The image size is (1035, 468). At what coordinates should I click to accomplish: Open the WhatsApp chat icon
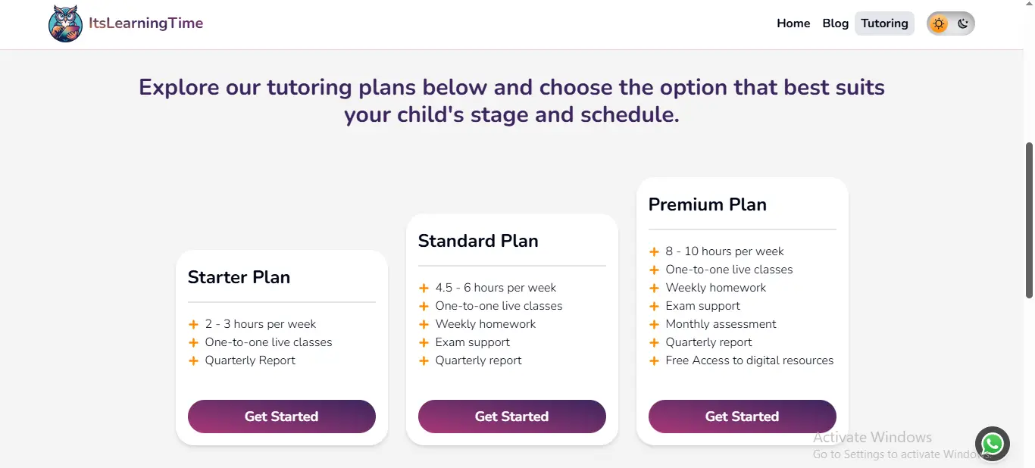[x=992, y=444]
